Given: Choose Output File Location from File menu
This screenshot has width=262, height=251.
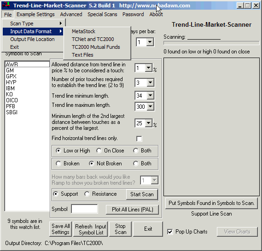Looking at the screenshot, I should (33, 39).
